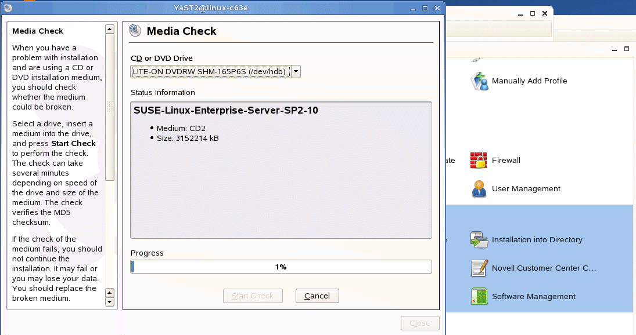
Task: Click Novell Customer Center label
Action: tap(544, 268)
